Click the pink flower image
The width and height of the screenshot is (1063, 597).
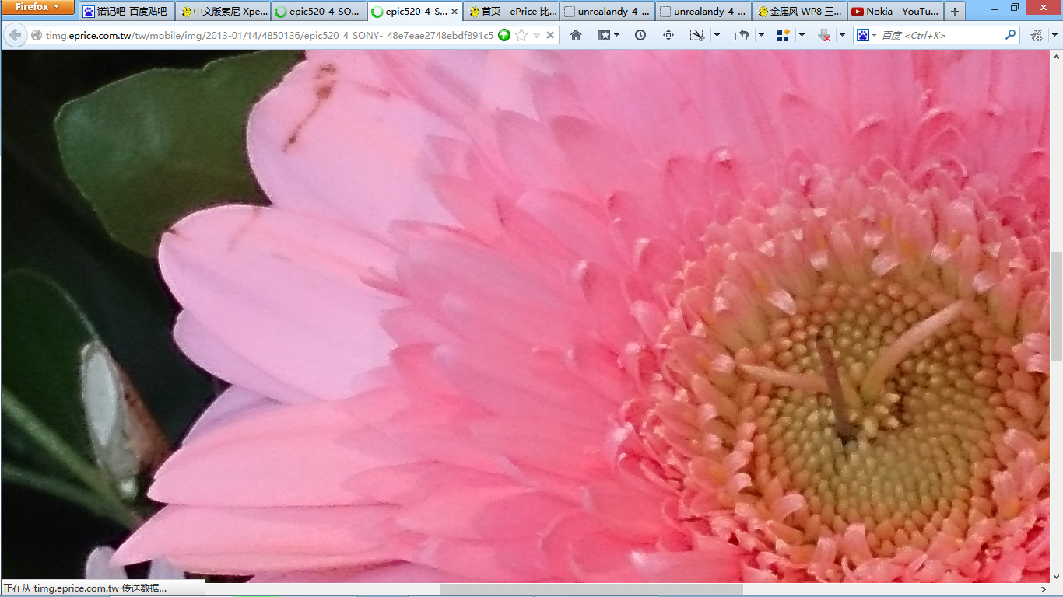(525, 316)
